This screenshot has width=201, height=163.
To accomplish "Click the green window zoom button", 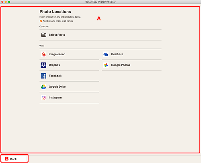I will pyautogui.click(x=9, y=2).
